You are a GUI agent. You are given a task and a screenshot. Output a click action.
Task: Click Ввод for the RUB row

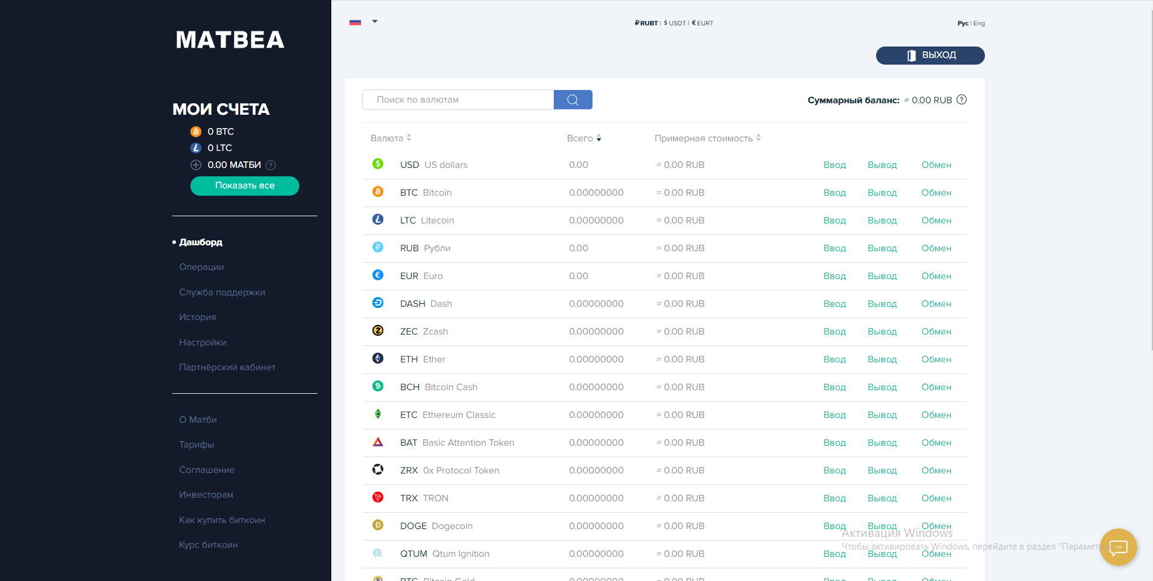[x=834, y=248]
